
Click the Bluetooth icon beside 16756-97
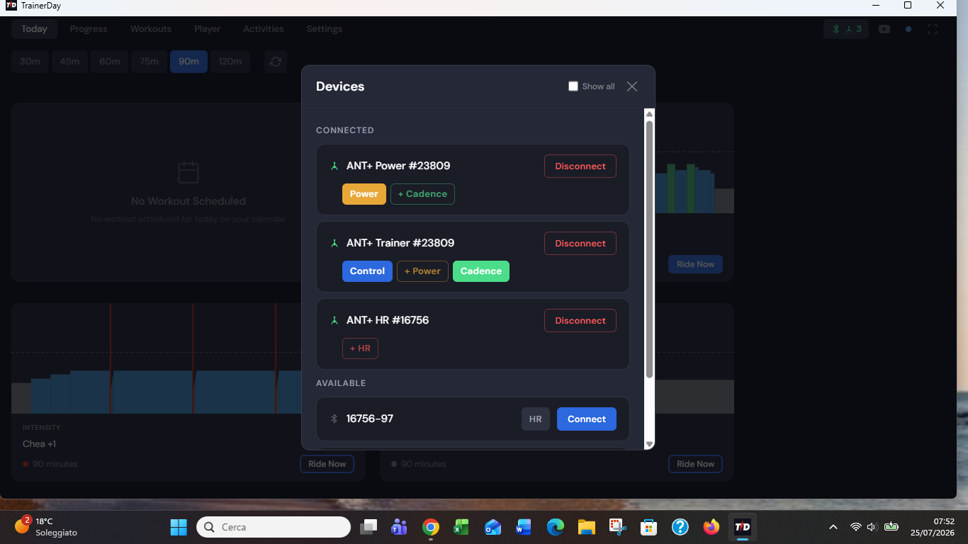pyautogui.click(x=334, y=419)
